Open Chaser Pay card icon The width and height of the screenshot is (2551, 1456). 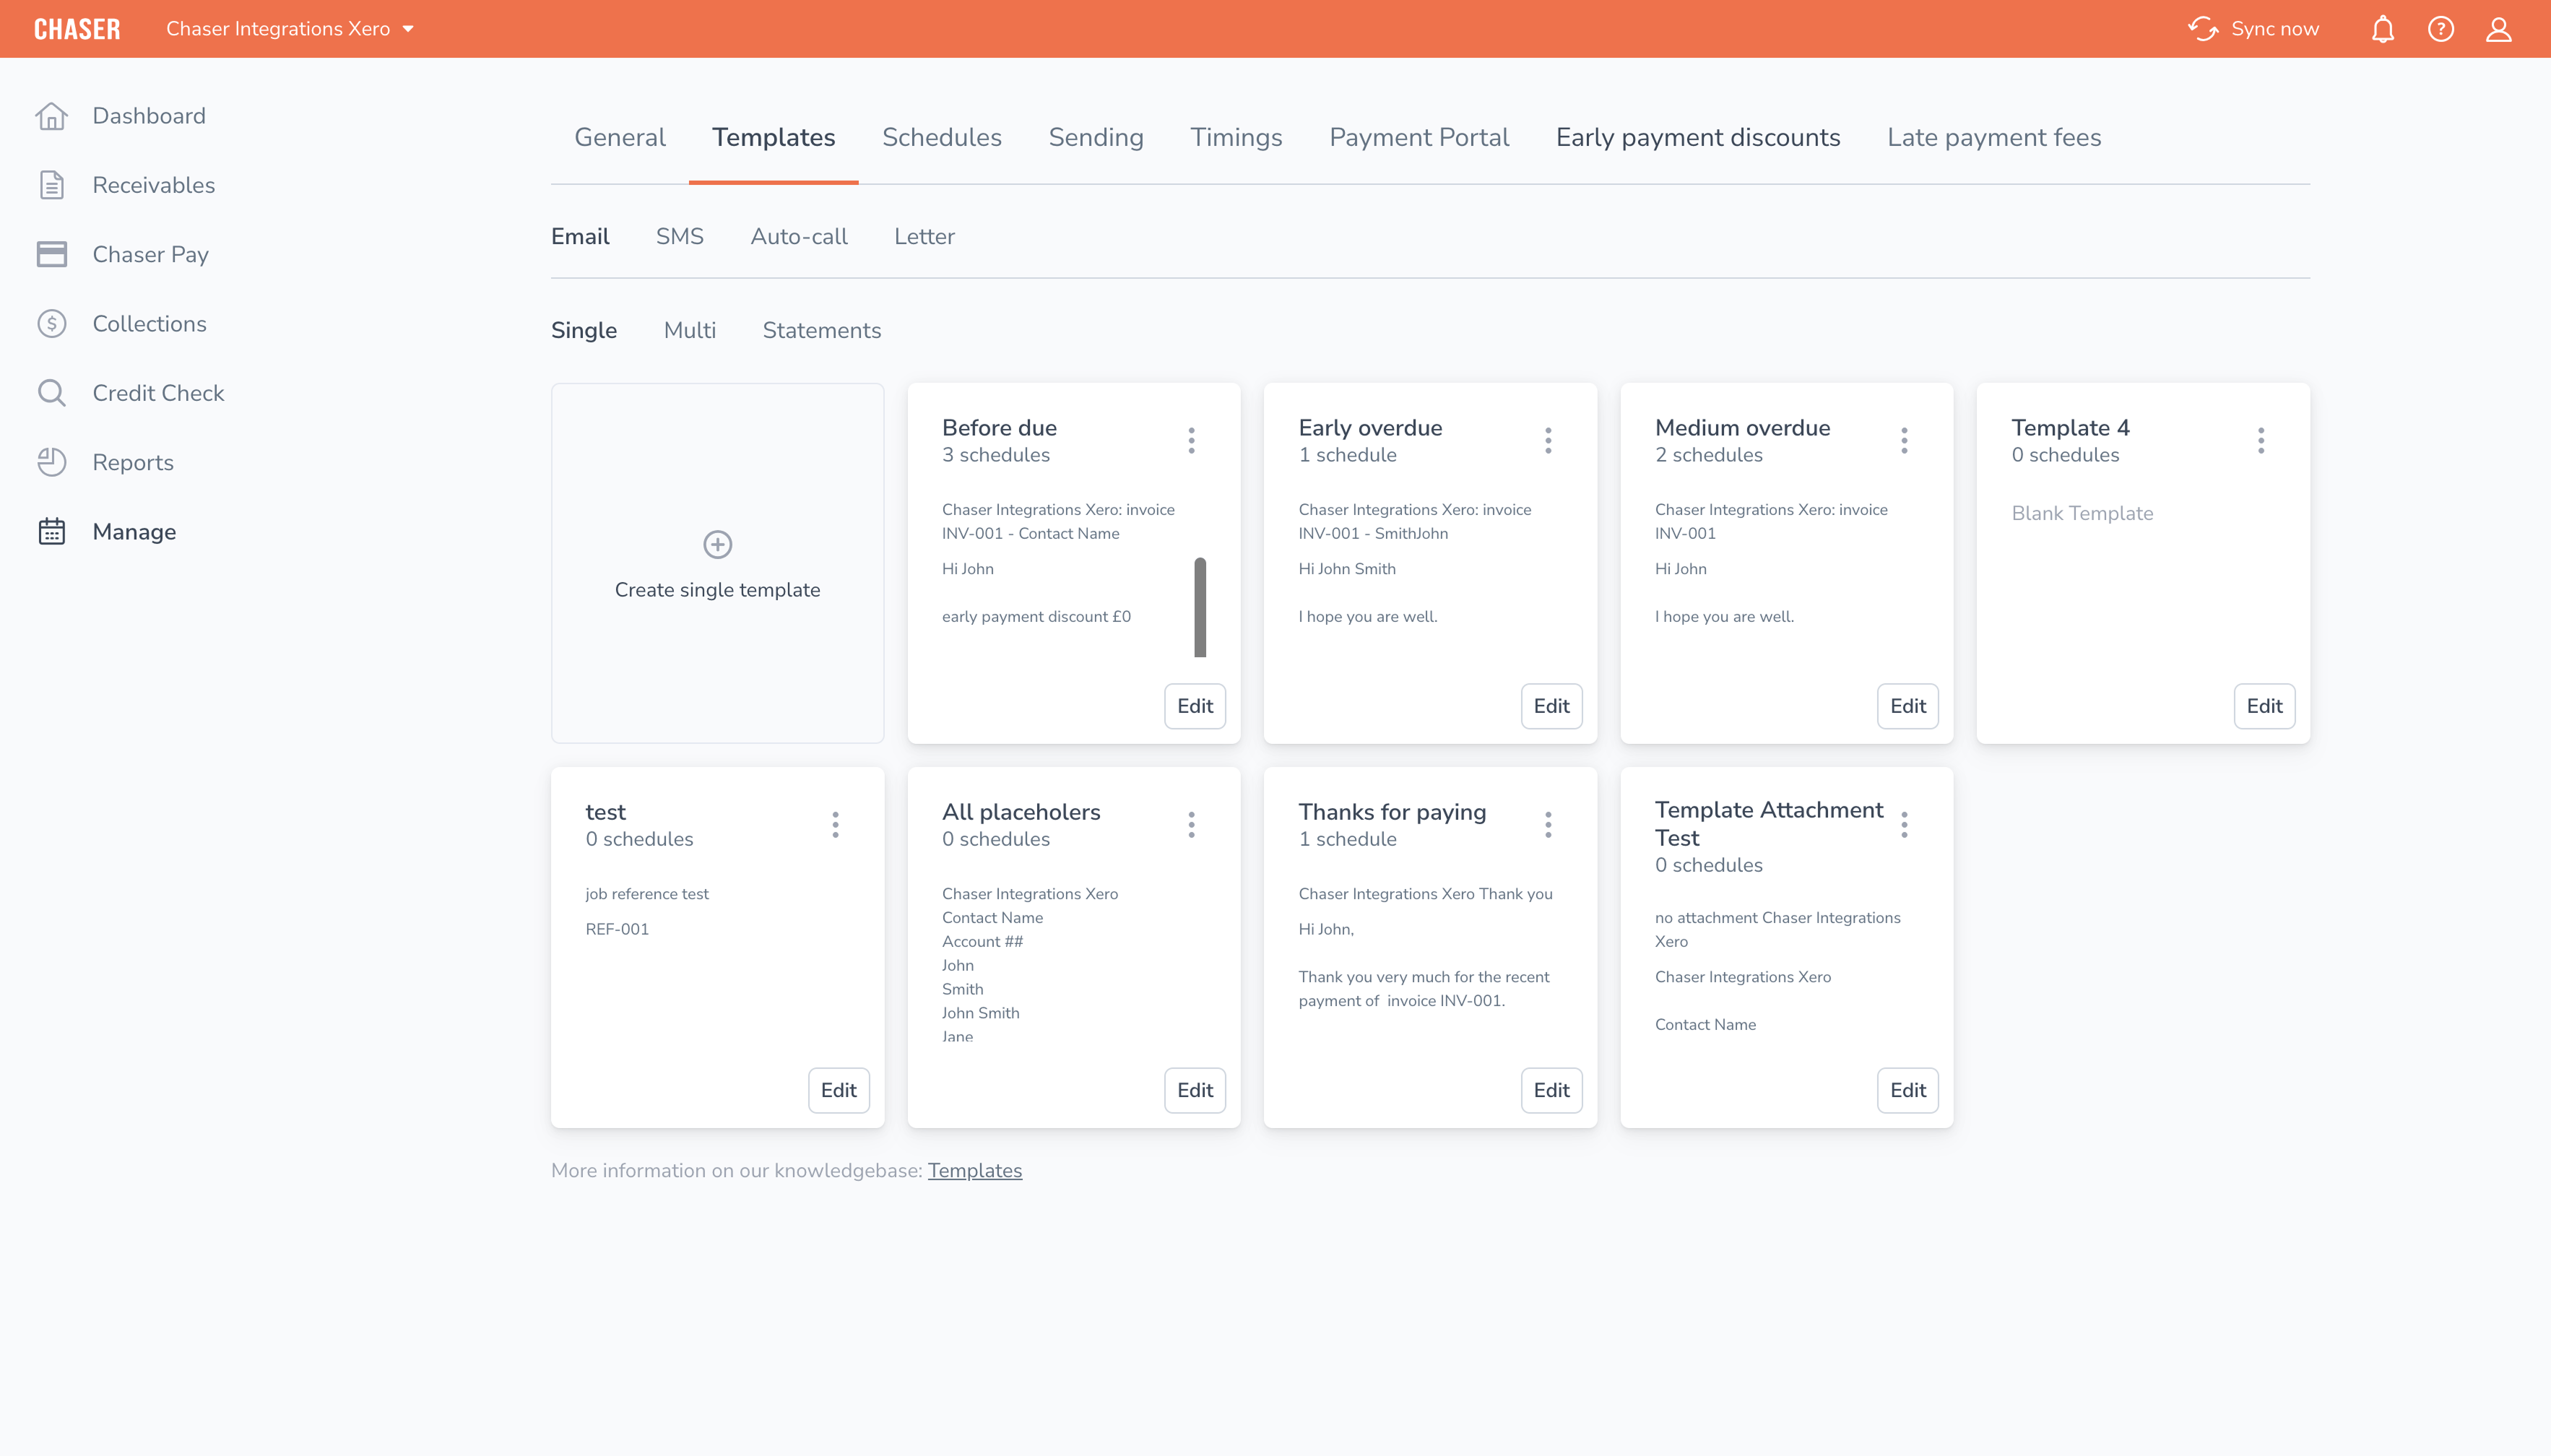[x=51, y=254]
